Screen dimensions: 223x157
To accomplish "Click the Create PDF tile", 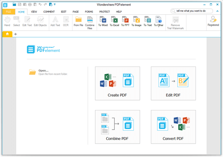I will pos(117,83).
